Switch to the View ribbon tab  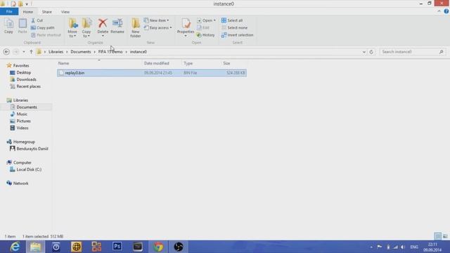pos(65,12)
